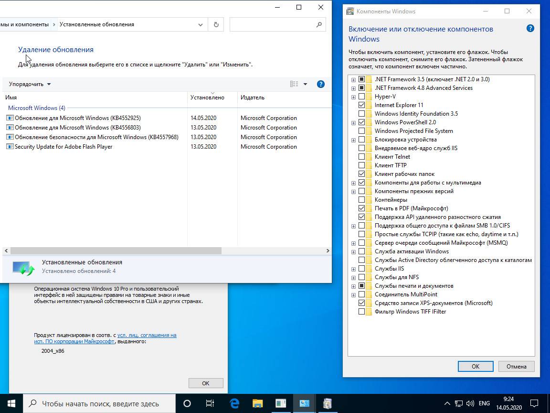Viewport: 550px width, 413px height.
Task: Open the view options dropdown arrow
Action: click(305, 84)
